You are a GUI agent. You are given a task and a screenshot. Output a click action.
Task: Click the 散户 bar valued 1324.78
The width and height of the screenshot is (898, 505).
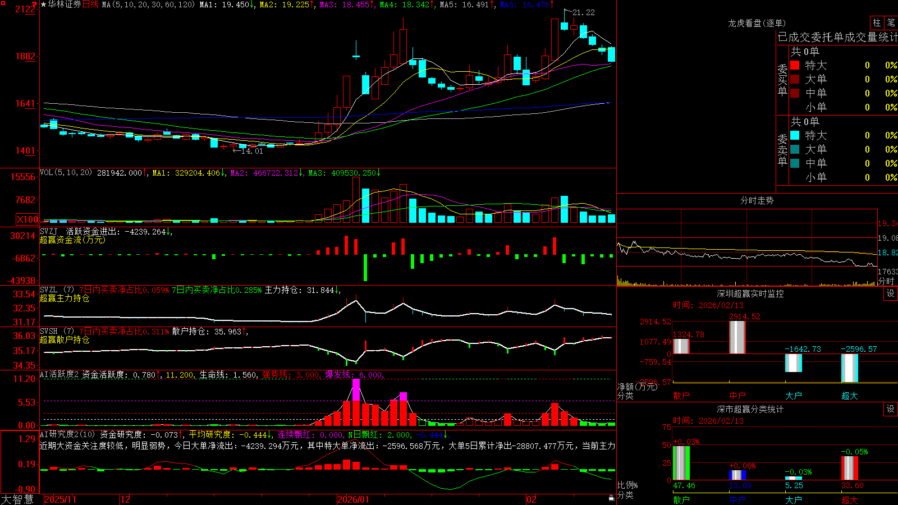tap(681, 346)
